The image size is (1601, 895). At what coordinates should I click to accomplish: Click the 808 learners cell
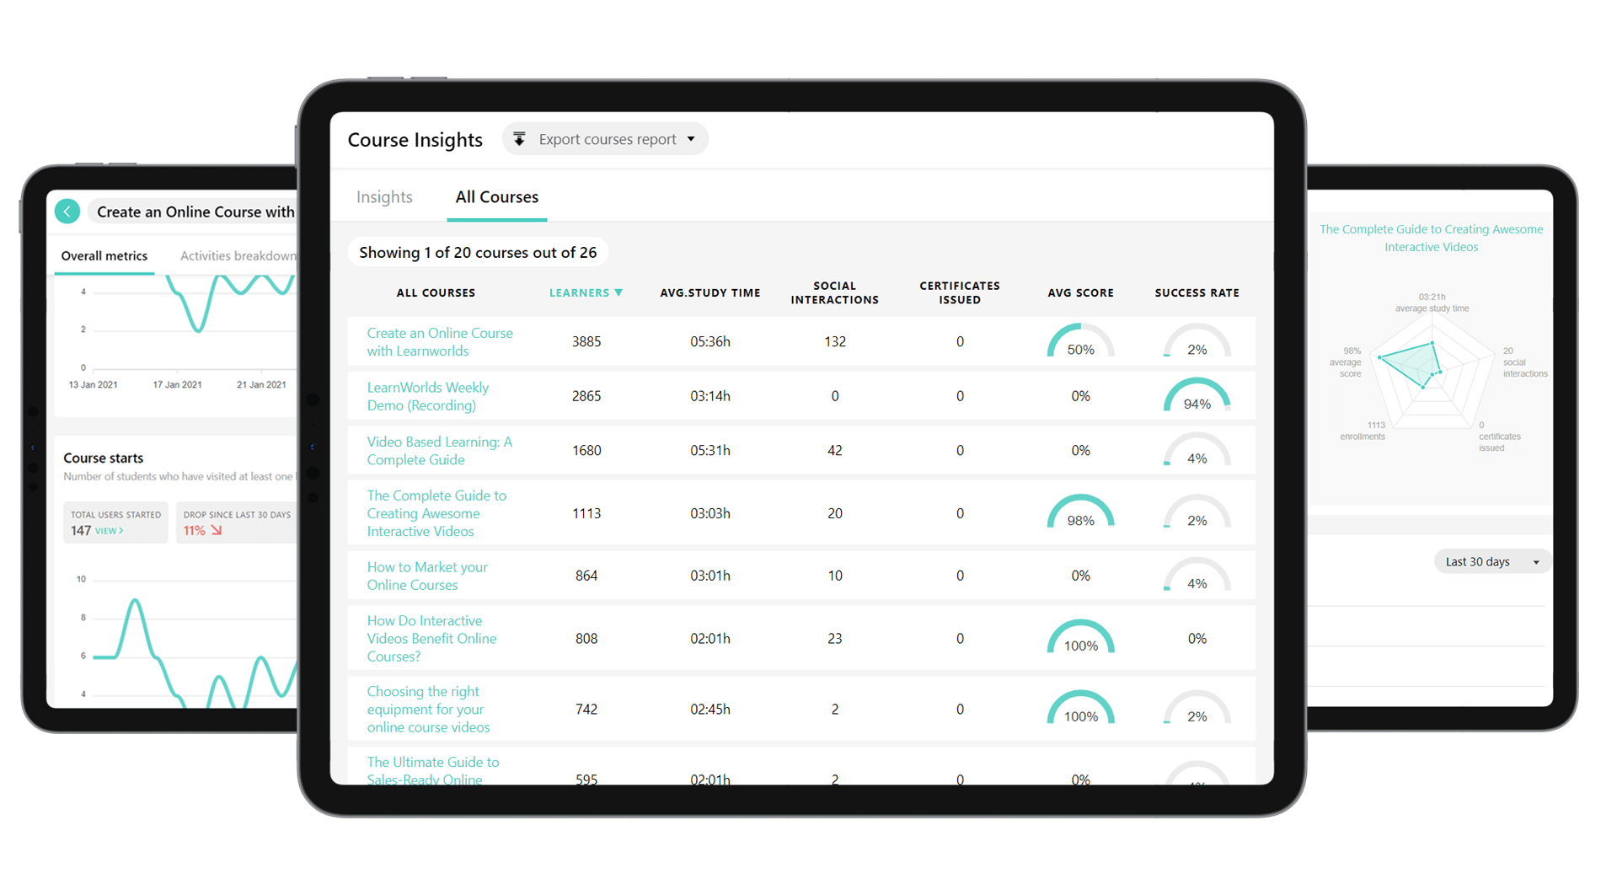click(586, 638)
